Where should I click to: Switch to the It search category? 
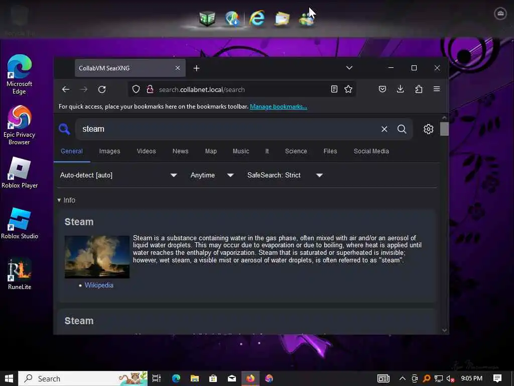(267, 151)
